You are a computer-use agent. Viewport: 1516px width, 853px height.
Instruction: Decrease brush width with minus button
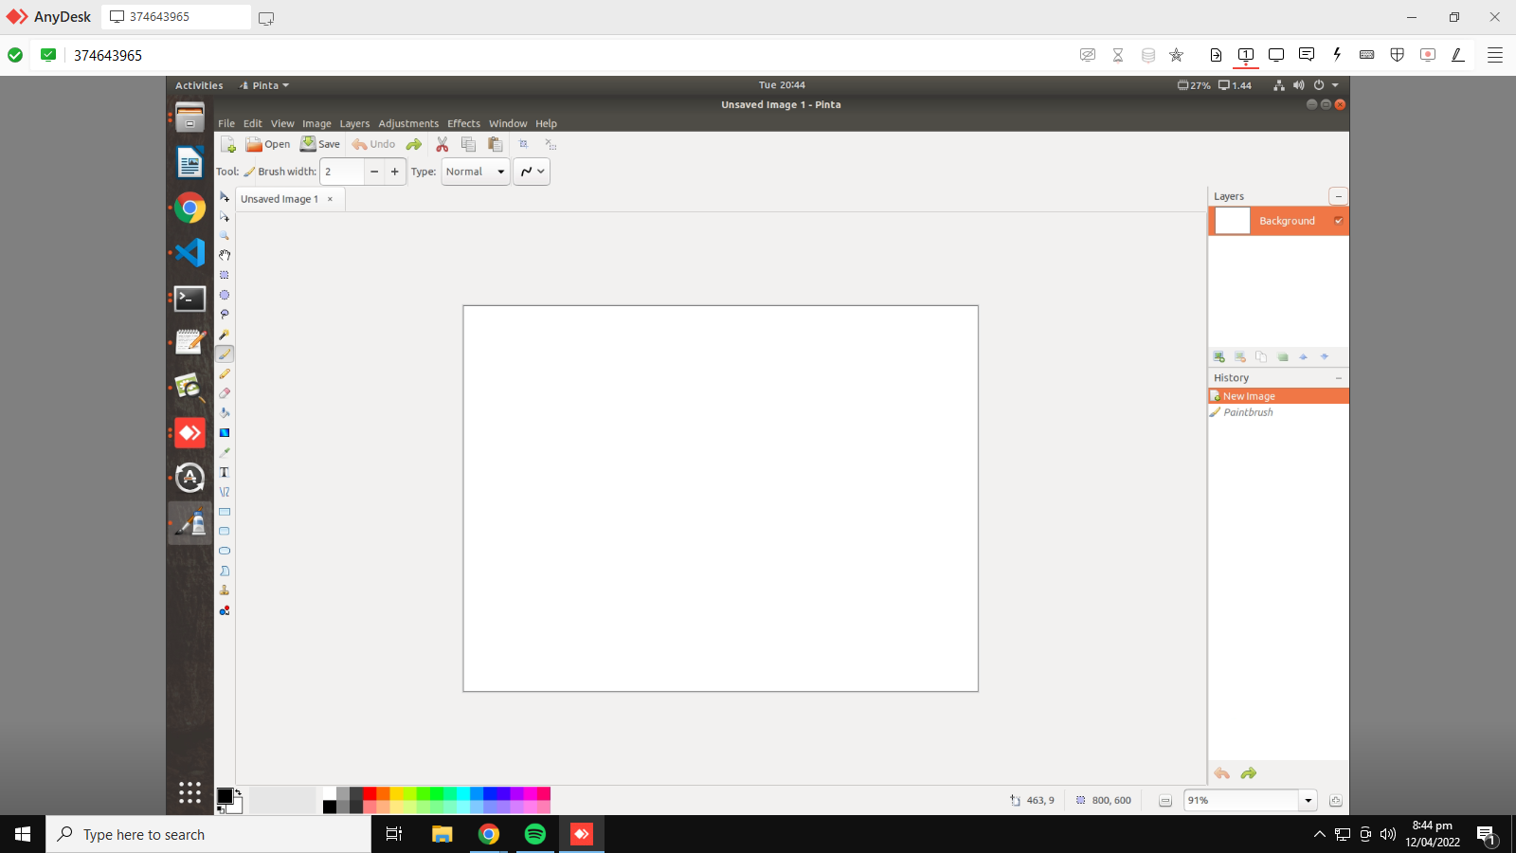tap(374, 172)
